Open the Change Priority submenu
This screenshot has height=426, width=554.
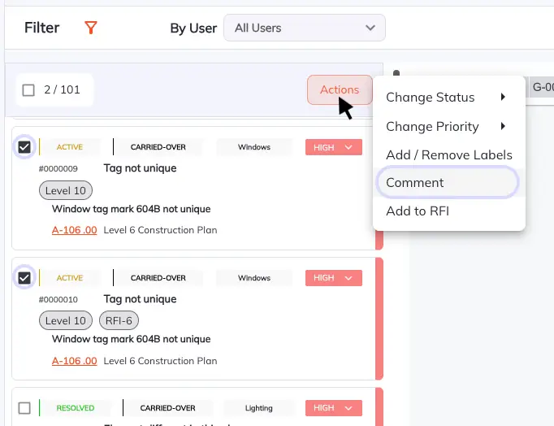coord(448,126)
